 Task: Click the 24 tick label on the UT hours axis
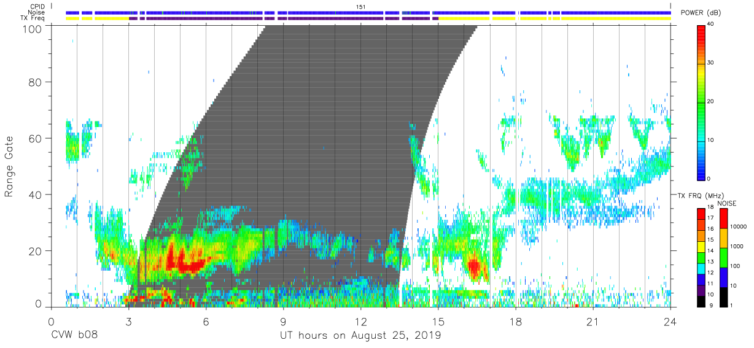(x=670, y=320)
